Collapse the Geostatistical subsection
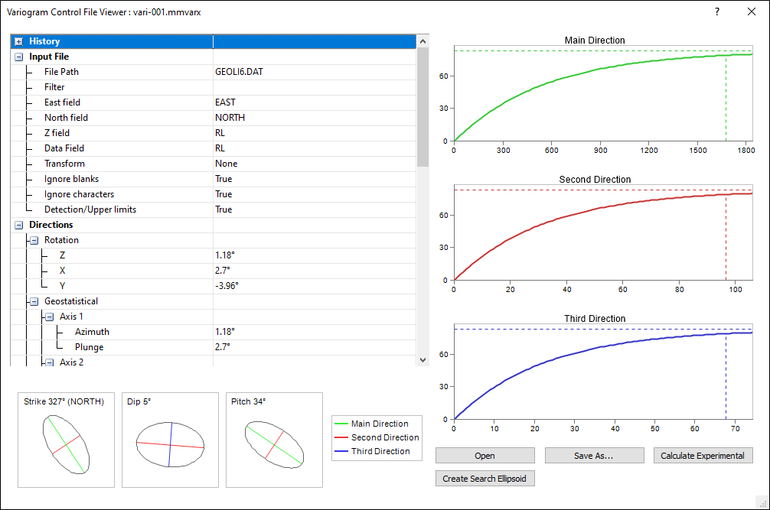This screenshot has width=770, height=510. click(x=34, y=301)
